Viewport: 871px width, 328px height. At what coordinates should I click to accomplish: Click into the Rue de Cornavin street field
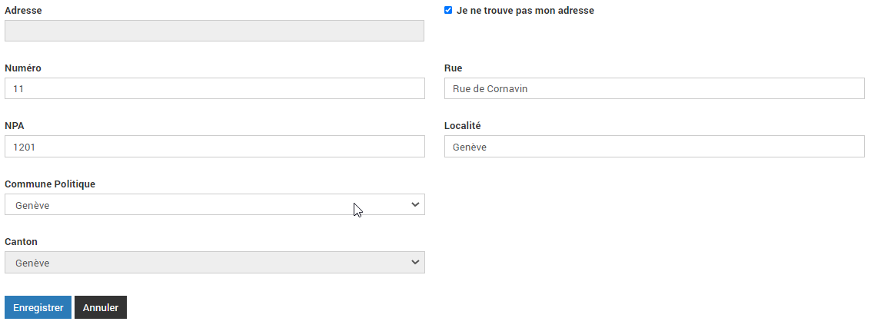(654, 88)
